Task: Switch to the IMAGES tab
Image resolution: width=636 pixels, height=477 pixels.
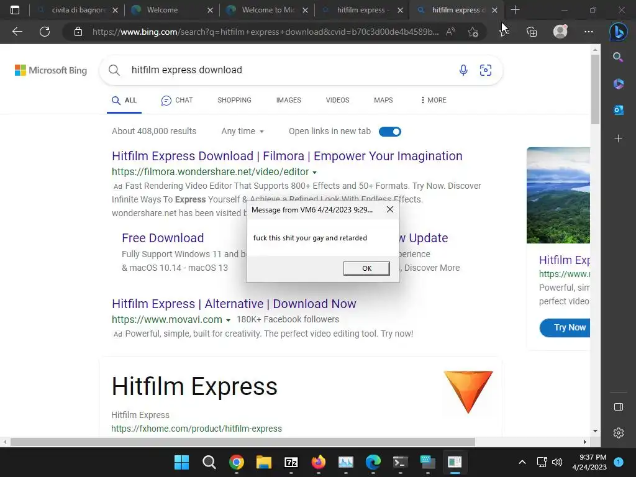Action: coord(288,100)
